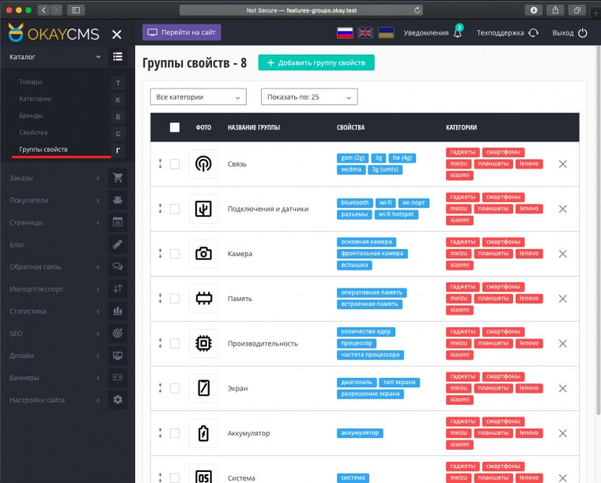Image resolution: width=601 pixels, height=483 pixels.
Task: Click the Камера group photo thumbnail
Action: 203,254
